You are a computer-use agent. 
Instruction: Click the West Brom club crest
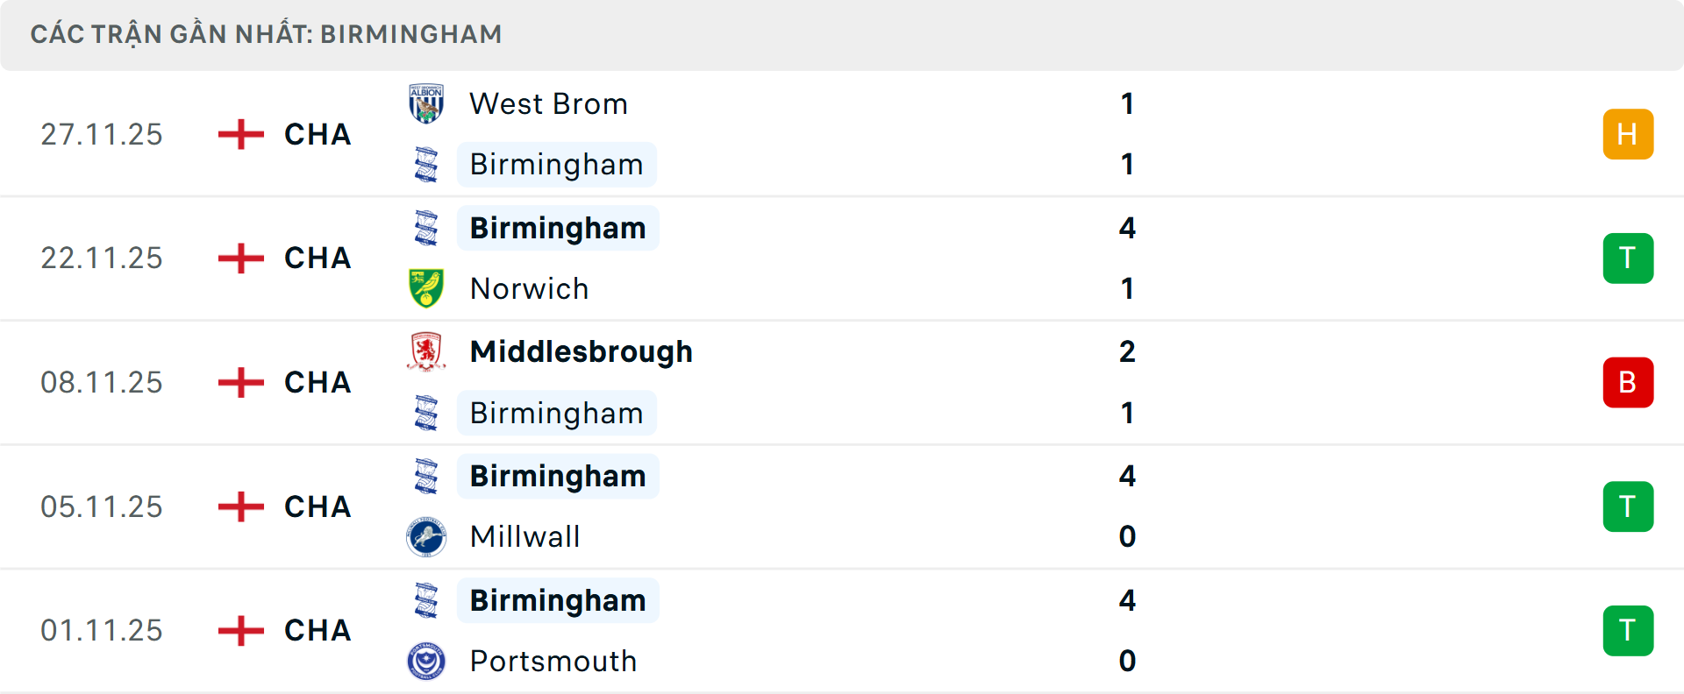pyautogui.click(x=426, y=103)
